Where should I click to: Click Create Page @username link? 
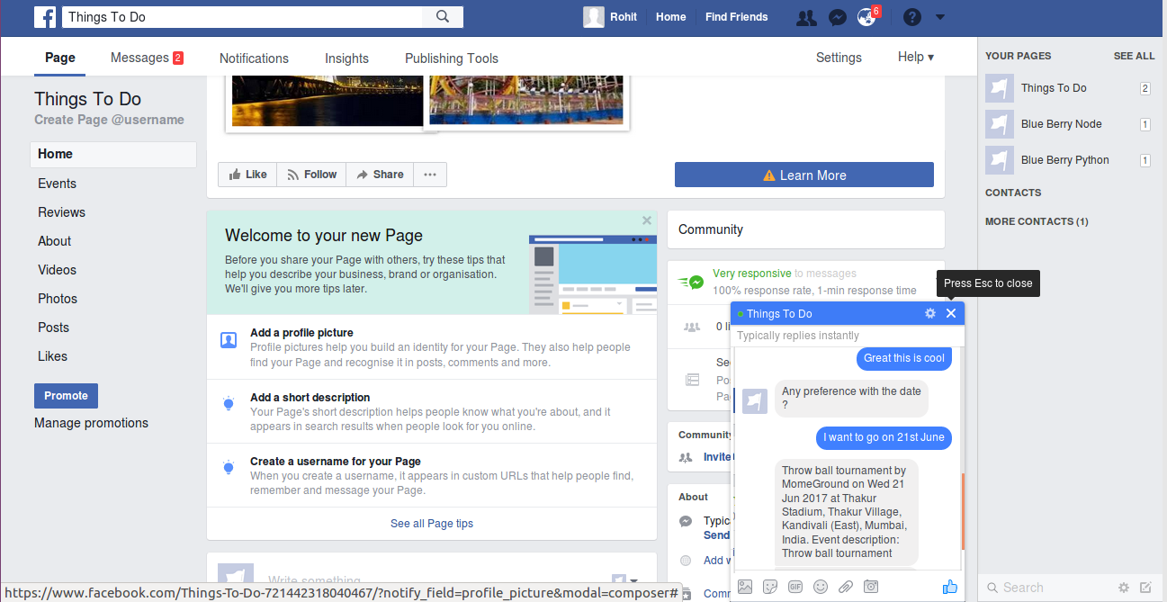[109, 120]
